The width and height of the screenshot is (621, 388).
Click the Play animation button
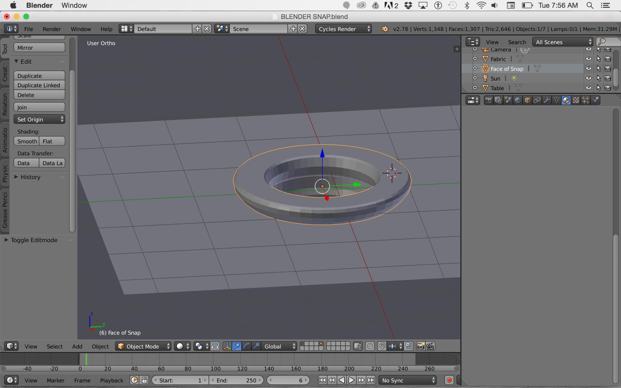click(x=351, y=380)
